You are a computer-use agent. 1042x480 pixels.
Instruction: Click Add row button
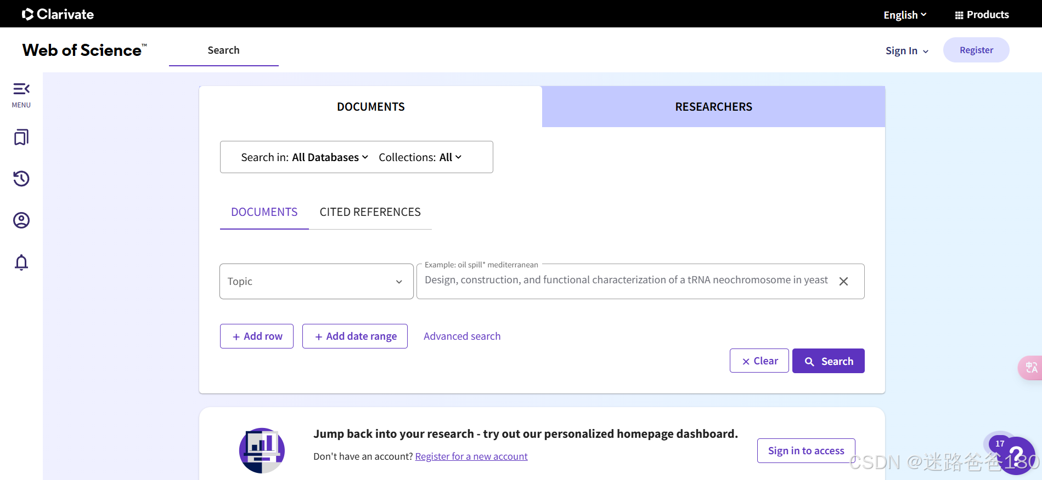pos(257,336)
